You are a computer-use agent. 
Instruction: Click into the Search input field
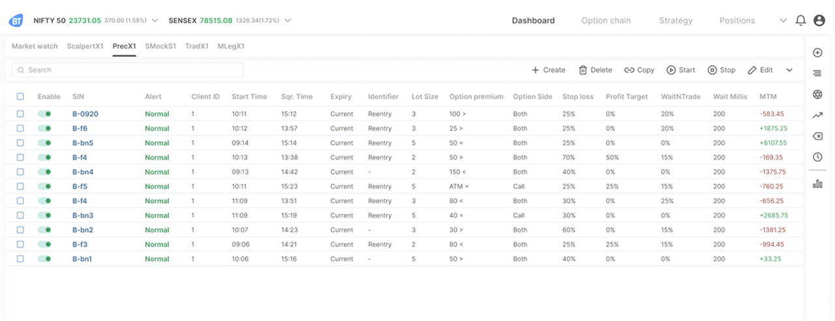(x=128, y=70)
